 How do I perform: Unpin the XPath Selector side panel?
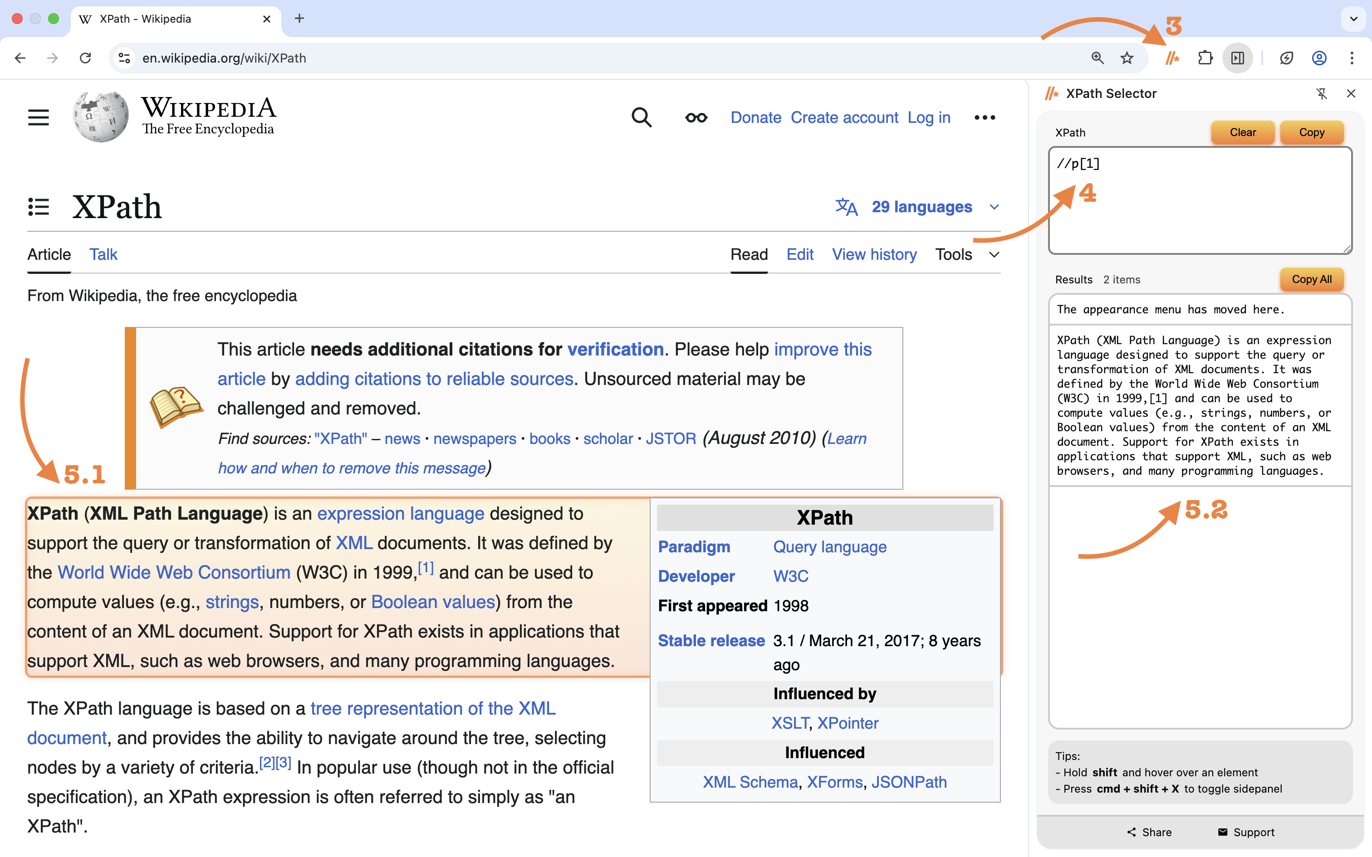(1322, 93)
